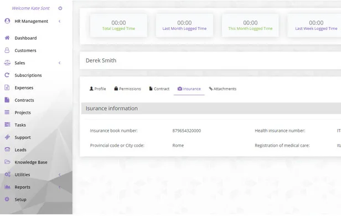Open Knowledge Base in sidebar

point(31,162)
